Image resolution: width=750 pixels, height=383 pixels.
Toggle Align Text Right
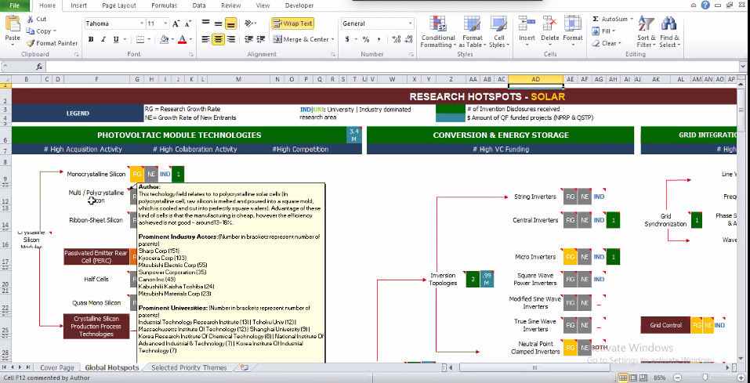click(230, 39)
